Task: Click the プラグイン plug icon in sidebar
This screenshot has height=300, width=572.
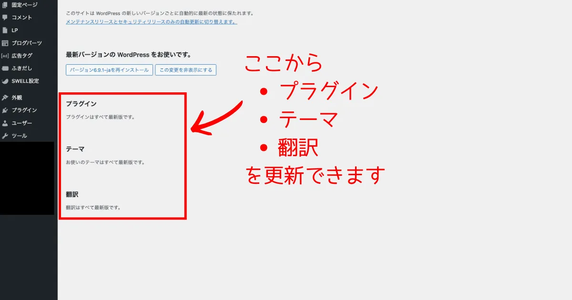Action: 5,110
